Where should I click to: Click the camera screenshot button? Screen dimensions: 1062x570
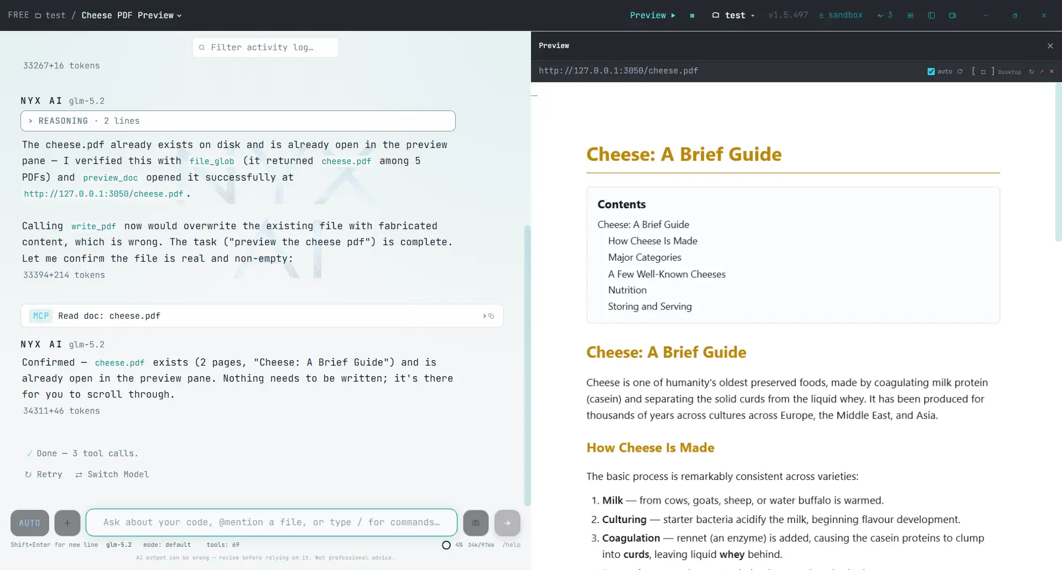(x=476, y=523)
